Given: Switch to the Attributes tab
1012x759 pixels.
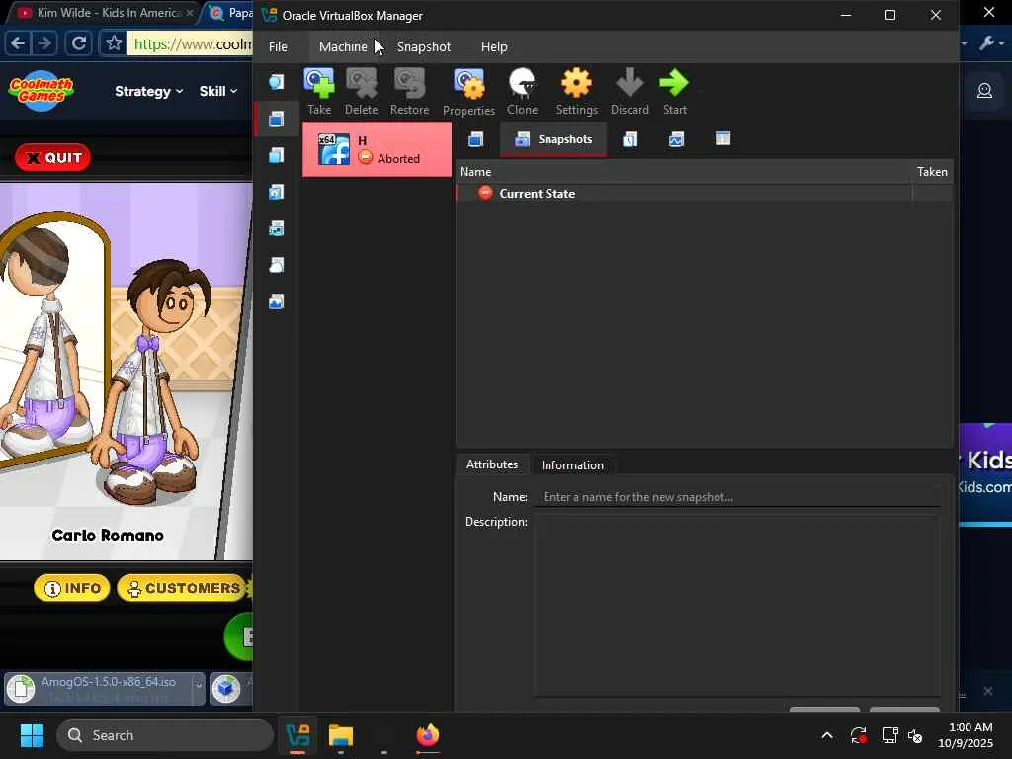Looking at the screenshot, I should click(491, 464).
